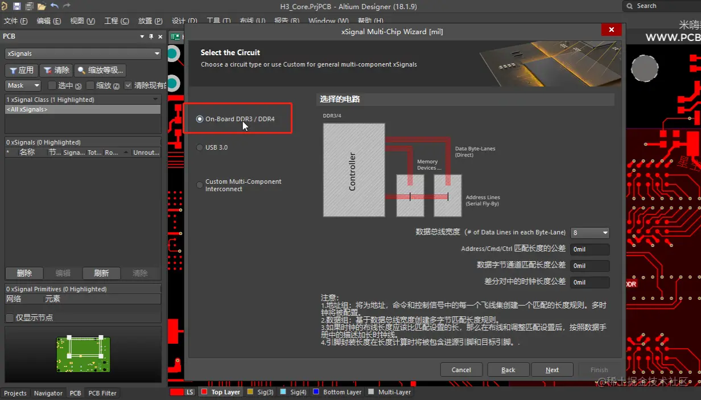This screenshot has height=400, width=701.
Task: Click the board thumbnail preview
Action: (83, 354)
